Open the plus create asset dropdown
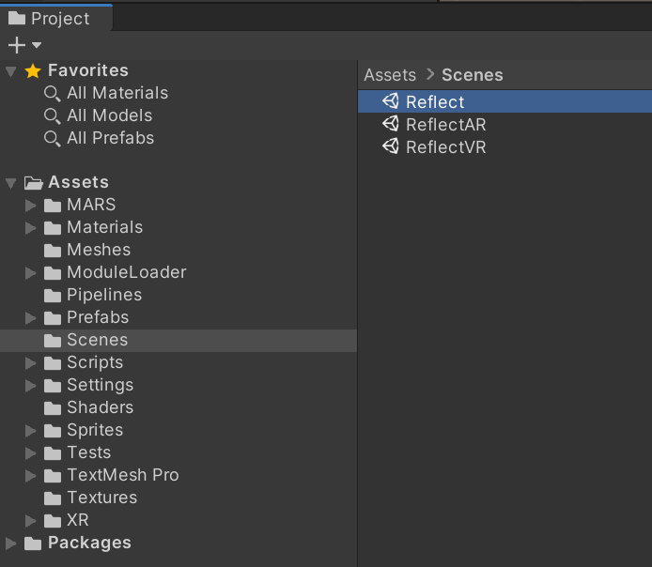Viewport: 652px width, 567px height. (x=24, y=45)
